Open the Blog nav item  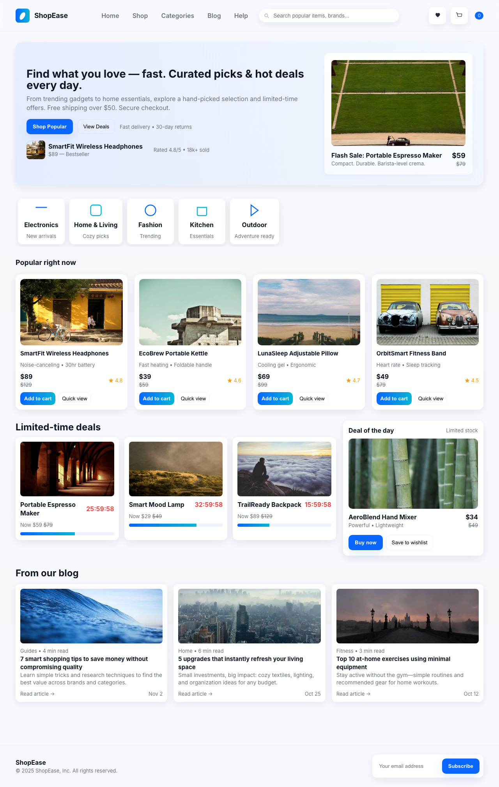pyautogui.click(x=214, y=16)
